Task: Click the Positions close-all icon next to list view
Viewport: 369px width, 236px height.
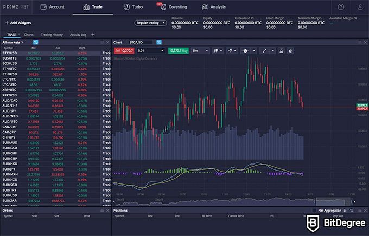Action: tap(351, 211)
